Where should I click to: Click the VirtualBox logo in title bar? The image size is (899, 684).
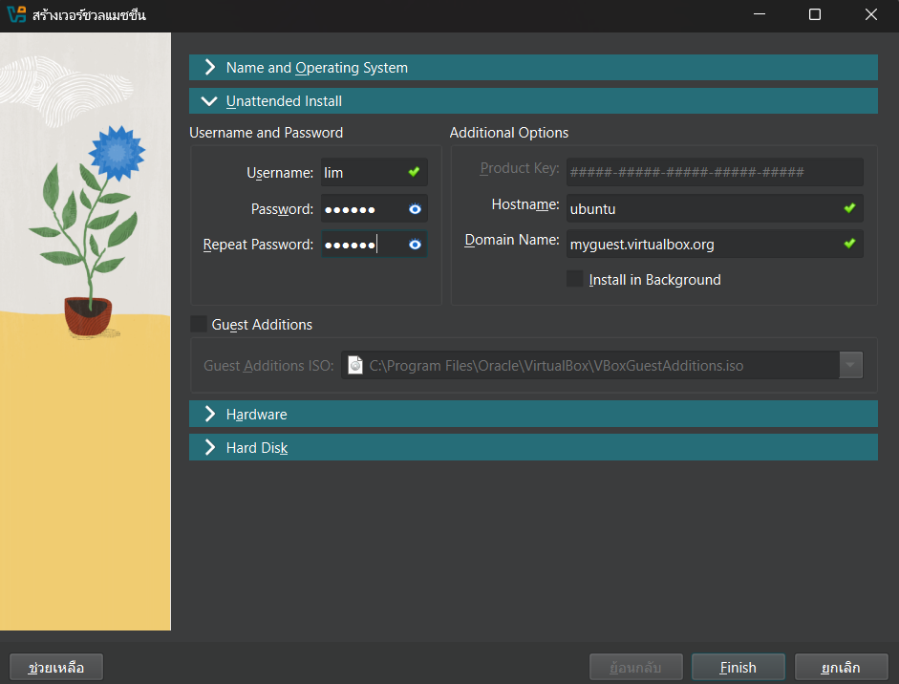(x=16, y=15)
